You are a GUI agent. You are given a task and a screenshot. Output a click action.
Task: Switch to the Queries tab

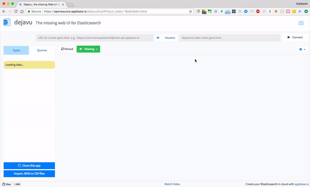pos(42,50)
